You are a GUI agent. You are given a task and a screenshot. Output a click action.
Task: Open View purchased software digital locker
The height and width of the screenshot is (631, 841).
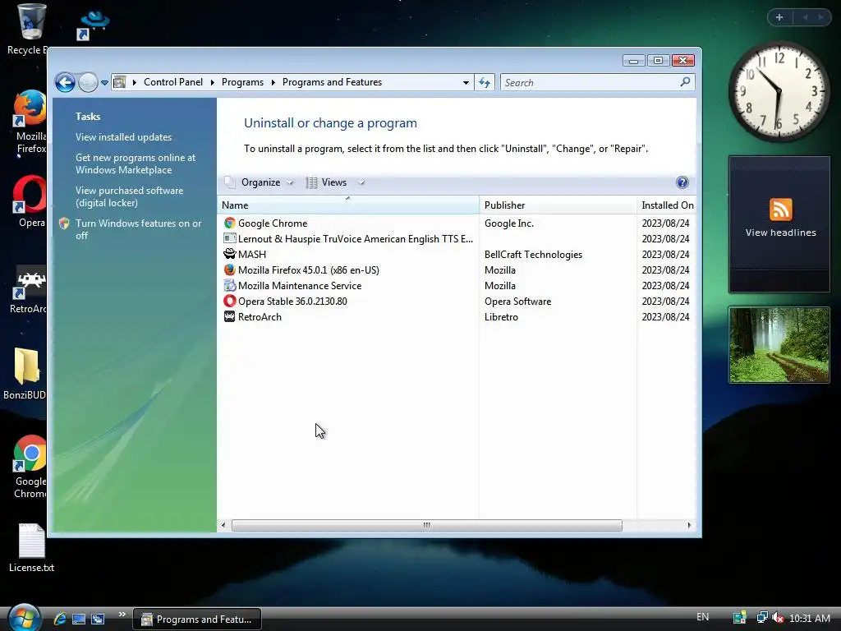pos(129,196)
